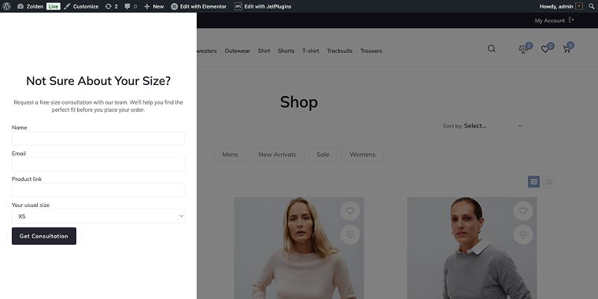This screenshot has width=598, height=299.
Task: Add the grey sweater product to wishlist
Action: tap(523, 211)
